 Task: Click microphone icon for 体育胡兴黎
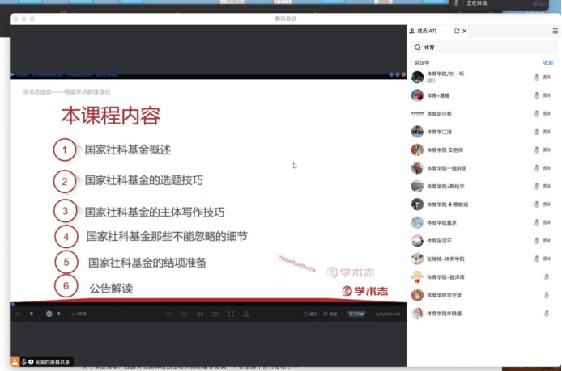pyautogui.click(x=536, y=113)
